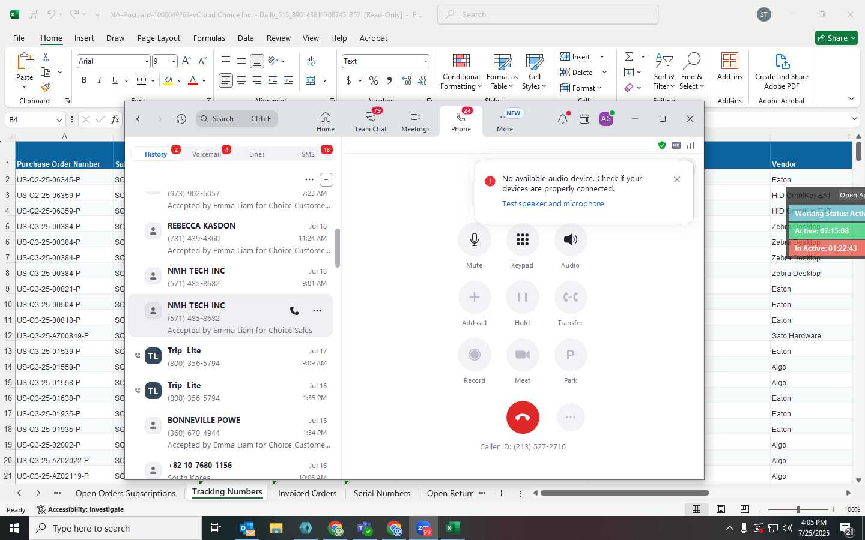Select the SMS tab in Zoom Phone
This screenshot has width=865, height=540.
[x=308, y=154]
